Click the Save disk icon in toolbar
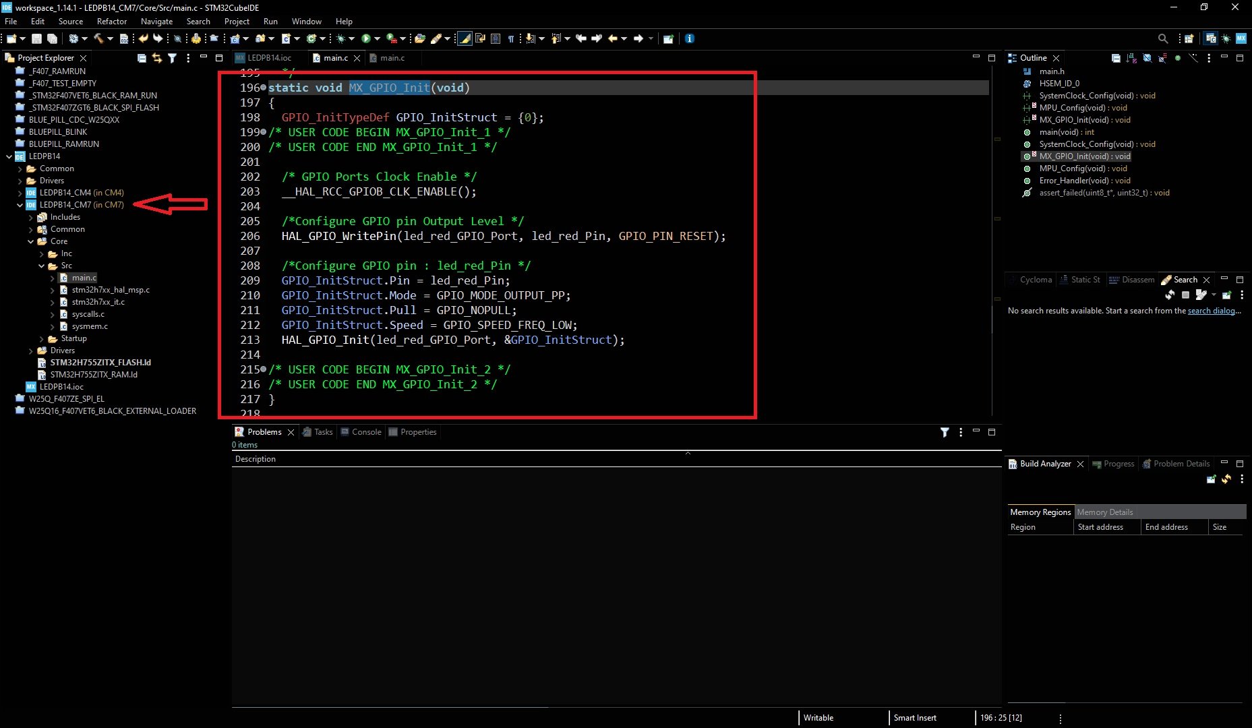This screenshot has width=1252, height=728. click(x=37, y=38)
